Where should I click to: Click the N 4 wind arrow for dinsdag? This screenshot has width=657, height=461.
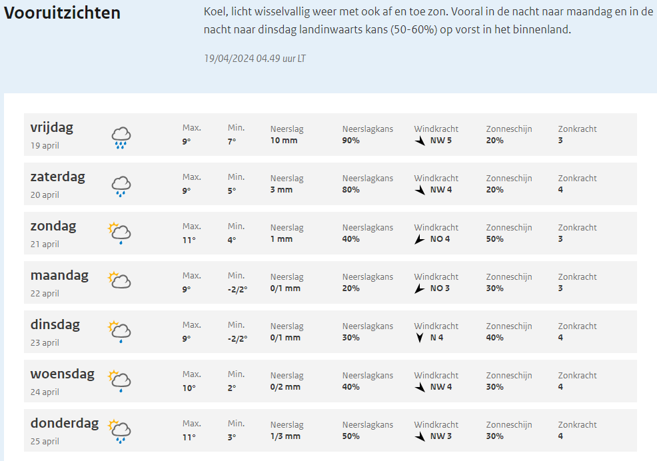(420, 338)
